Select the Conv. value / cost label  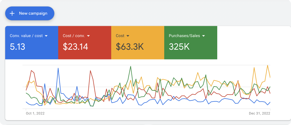click(x=26, y=36)
